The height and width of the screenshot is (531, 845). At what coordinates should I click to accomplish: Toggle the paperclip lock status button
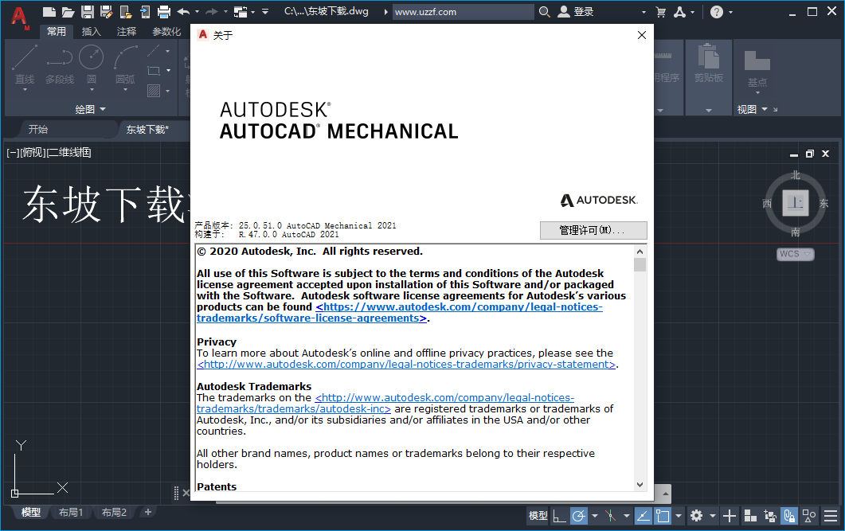tap(789, 516)
